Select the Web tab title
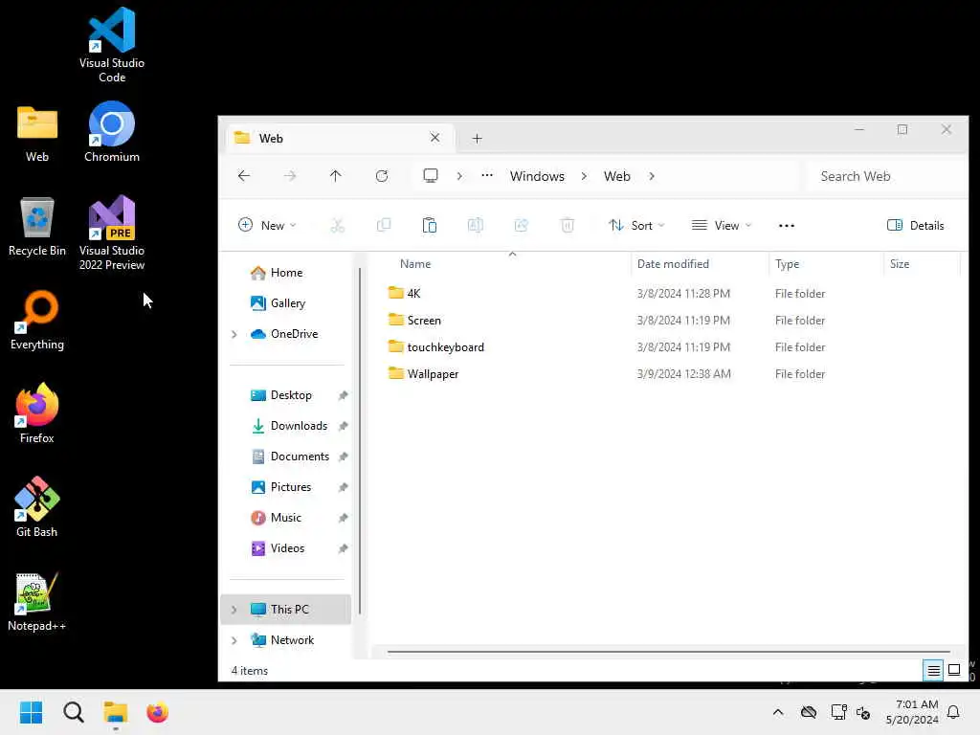Viewport: 980px width, 735px height. (x=271, y=138)
